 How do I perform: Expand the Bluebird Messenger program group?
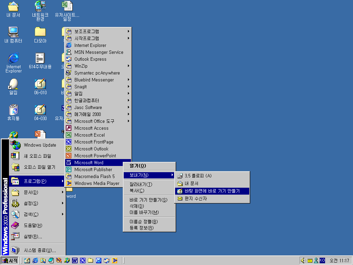pyautogui.click(x=98, y=80)
